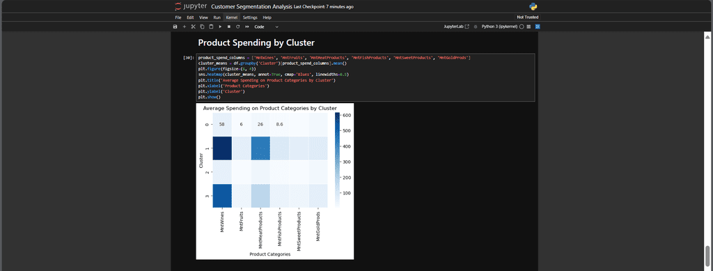Open the Run menu
This screenshot has height=271, width=713.
(217, 17)
